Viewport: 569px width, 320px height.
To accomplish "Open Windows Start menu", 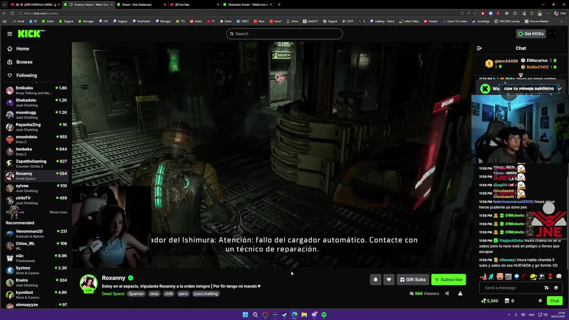I will tap(245, 315).
